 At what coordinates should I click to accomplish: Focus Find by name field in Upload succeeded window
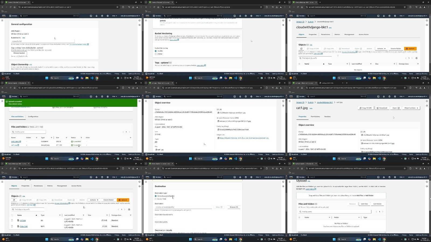click(x=28, y=132)
